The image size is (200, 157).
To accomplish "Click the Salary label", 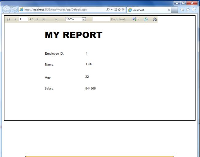I will pos(49,88).
